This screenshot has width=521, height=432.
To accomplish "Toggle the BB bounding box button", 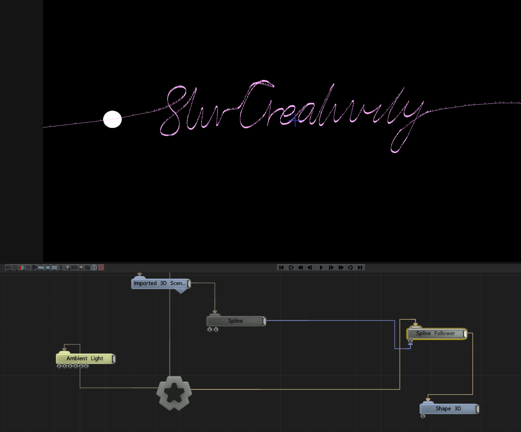I will click(x=48, y=267).
